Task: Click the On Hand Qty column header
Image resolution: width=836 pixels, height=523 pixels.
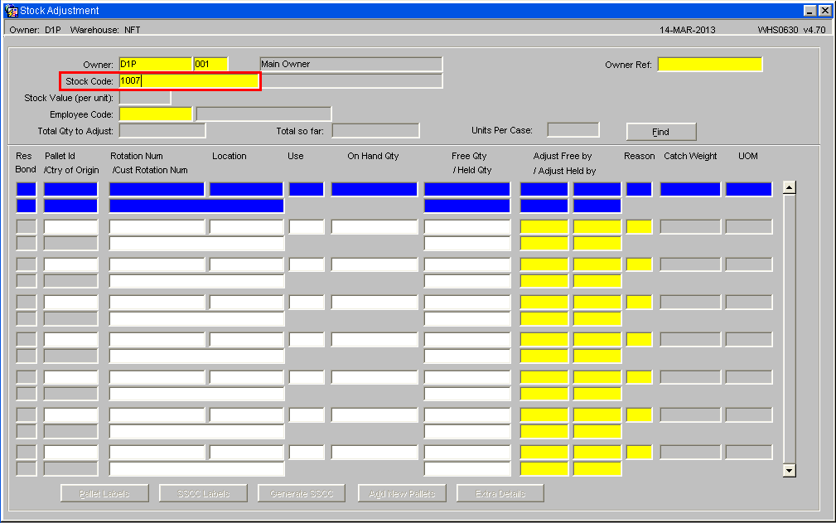Action: point(373,156)
